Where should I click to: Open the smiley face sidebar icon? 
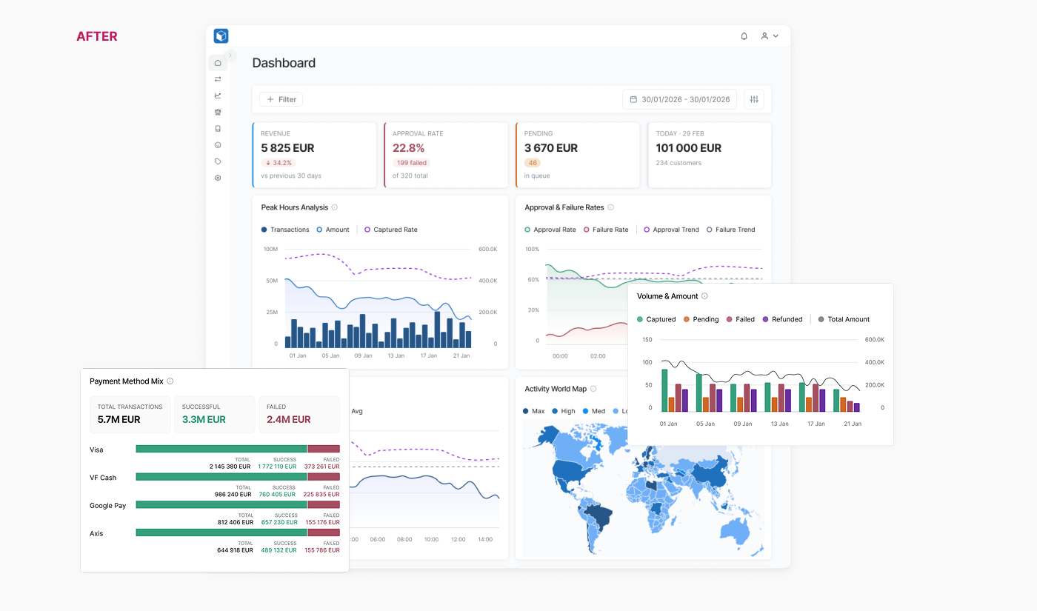(x=218, y=145)
